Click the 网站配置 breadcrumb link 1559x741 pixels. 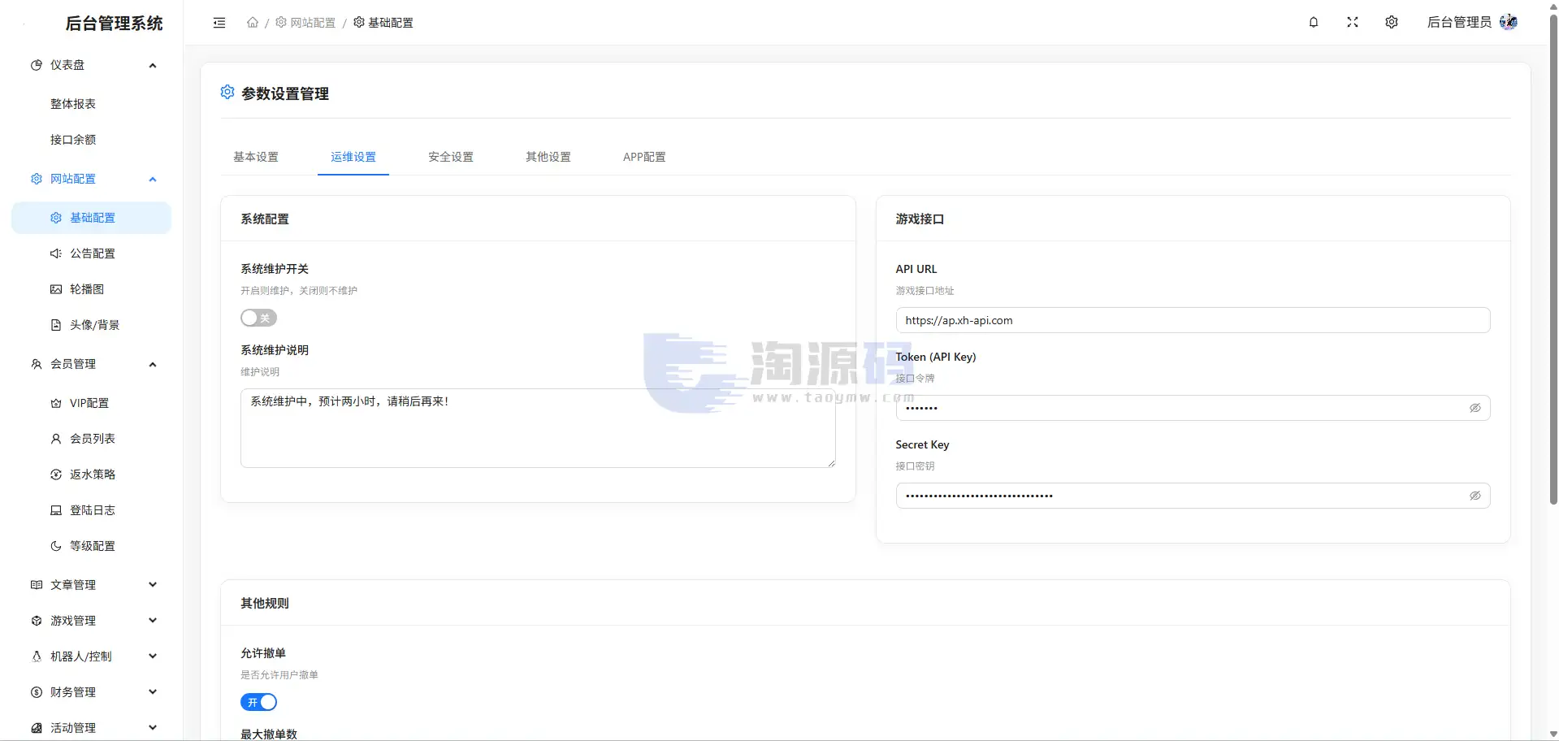305,23
